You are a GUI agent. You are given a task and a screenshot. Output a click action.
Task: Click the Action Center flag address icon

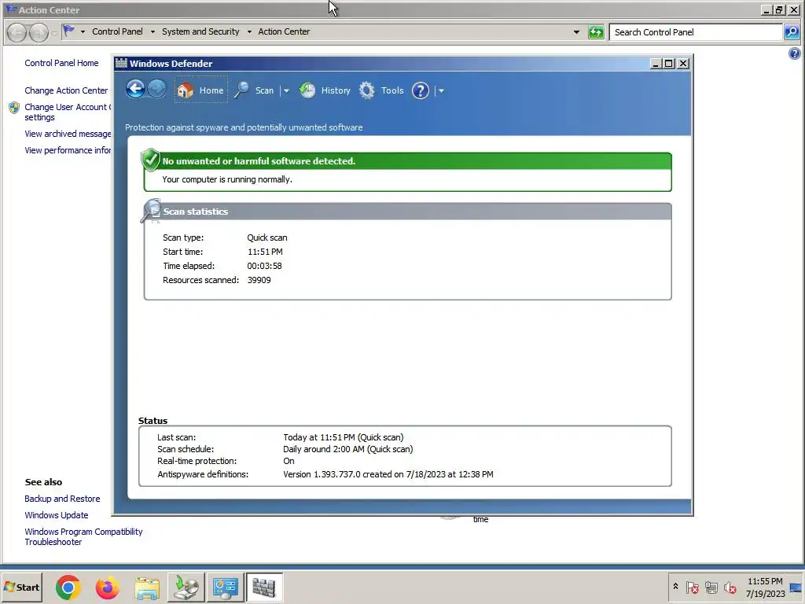pos(69,31)
